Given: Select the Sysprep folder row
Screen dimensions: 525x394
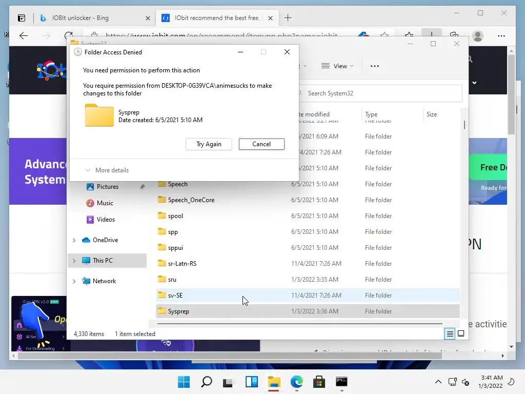Looking at the screenshot, I should (308, 311).
